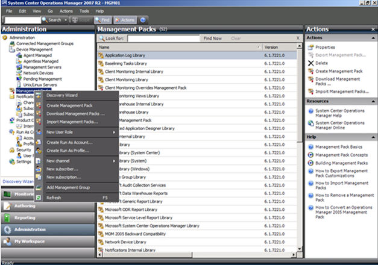This screenshot has width=378, height=265.
Task: Open the File menu
Action: click(9, 11)
